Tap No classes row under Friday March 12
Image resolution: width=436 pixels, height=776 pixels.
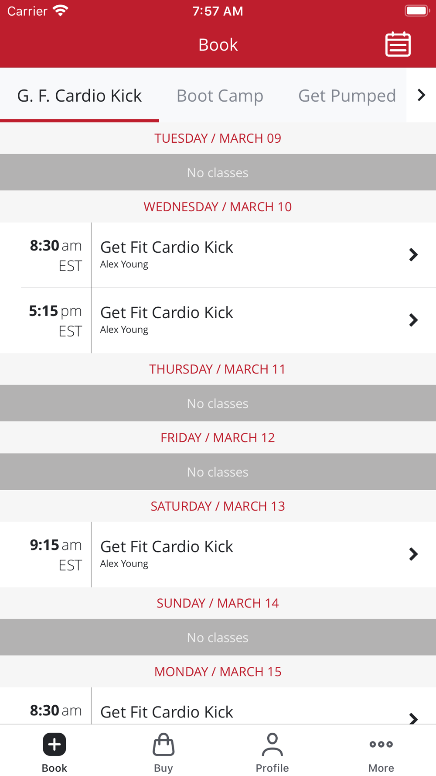218,472
